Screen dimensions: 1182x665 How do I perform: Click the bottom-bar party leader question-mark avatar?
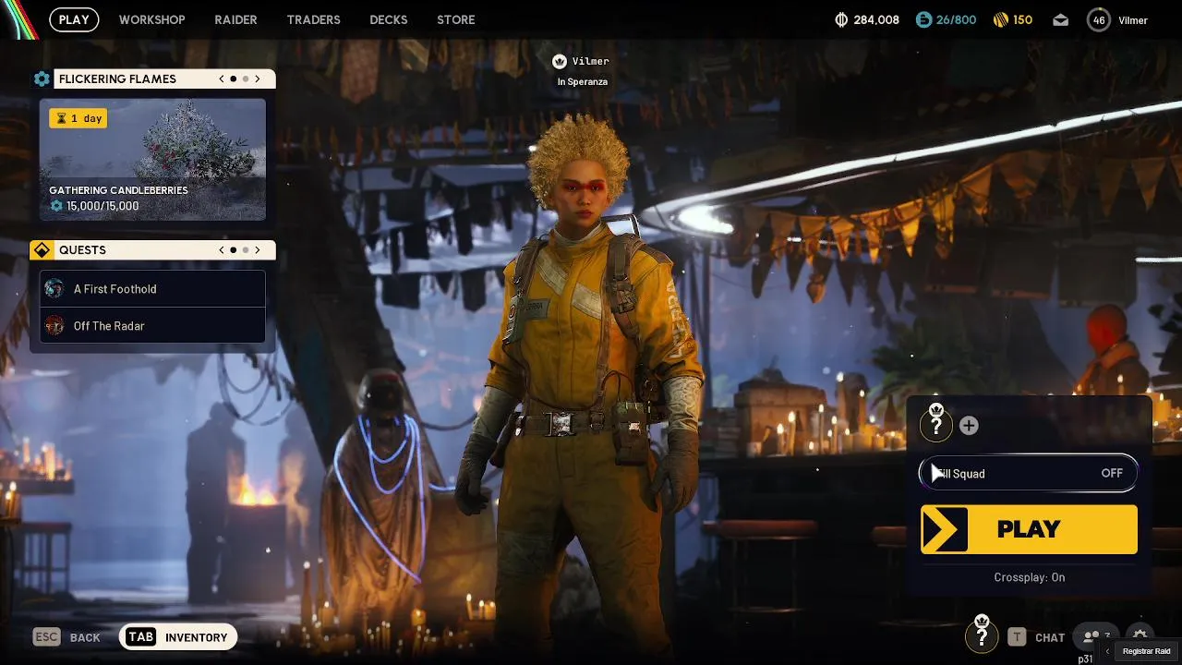point(982,635)
